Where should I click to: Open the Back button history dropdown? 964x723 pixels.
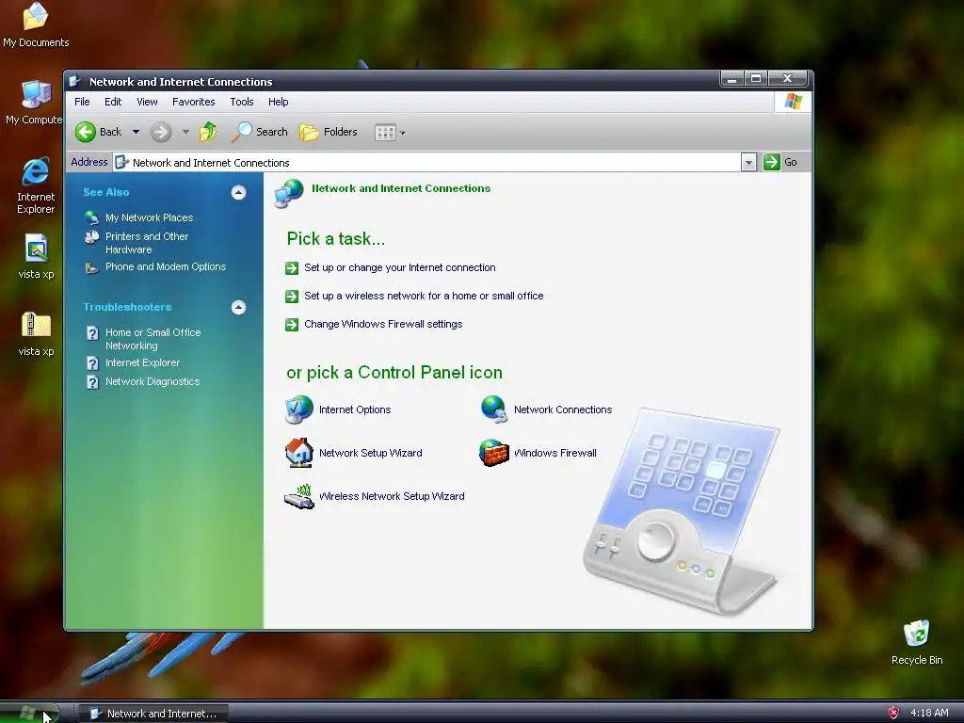[136, 132]
